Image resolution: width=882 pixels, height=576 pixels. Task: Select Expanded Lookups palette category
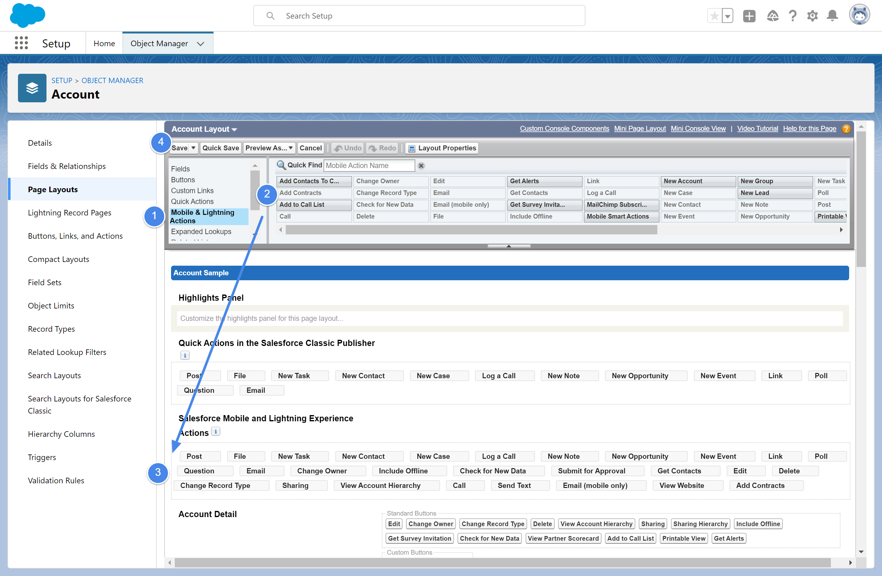click(201, 231)
